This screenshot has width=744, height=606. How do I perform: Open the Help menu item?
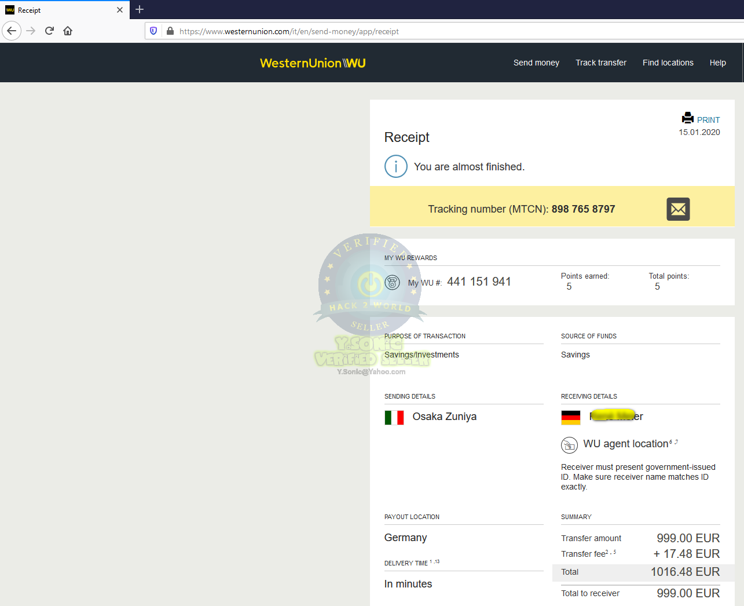coord(718,63)
